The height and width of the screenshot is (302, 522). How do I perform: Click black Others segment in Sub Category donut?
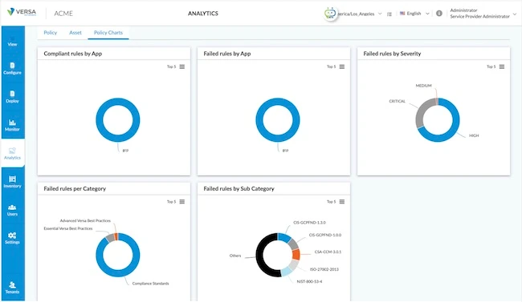pyautogui.click(x=259, y=256)
